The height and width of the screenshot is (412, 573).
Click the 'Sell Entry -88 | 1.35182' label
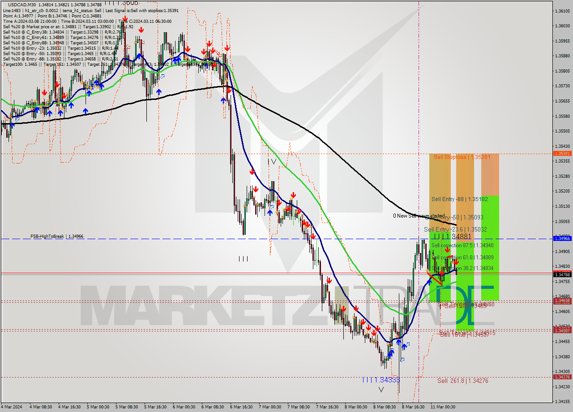[459, 199]
